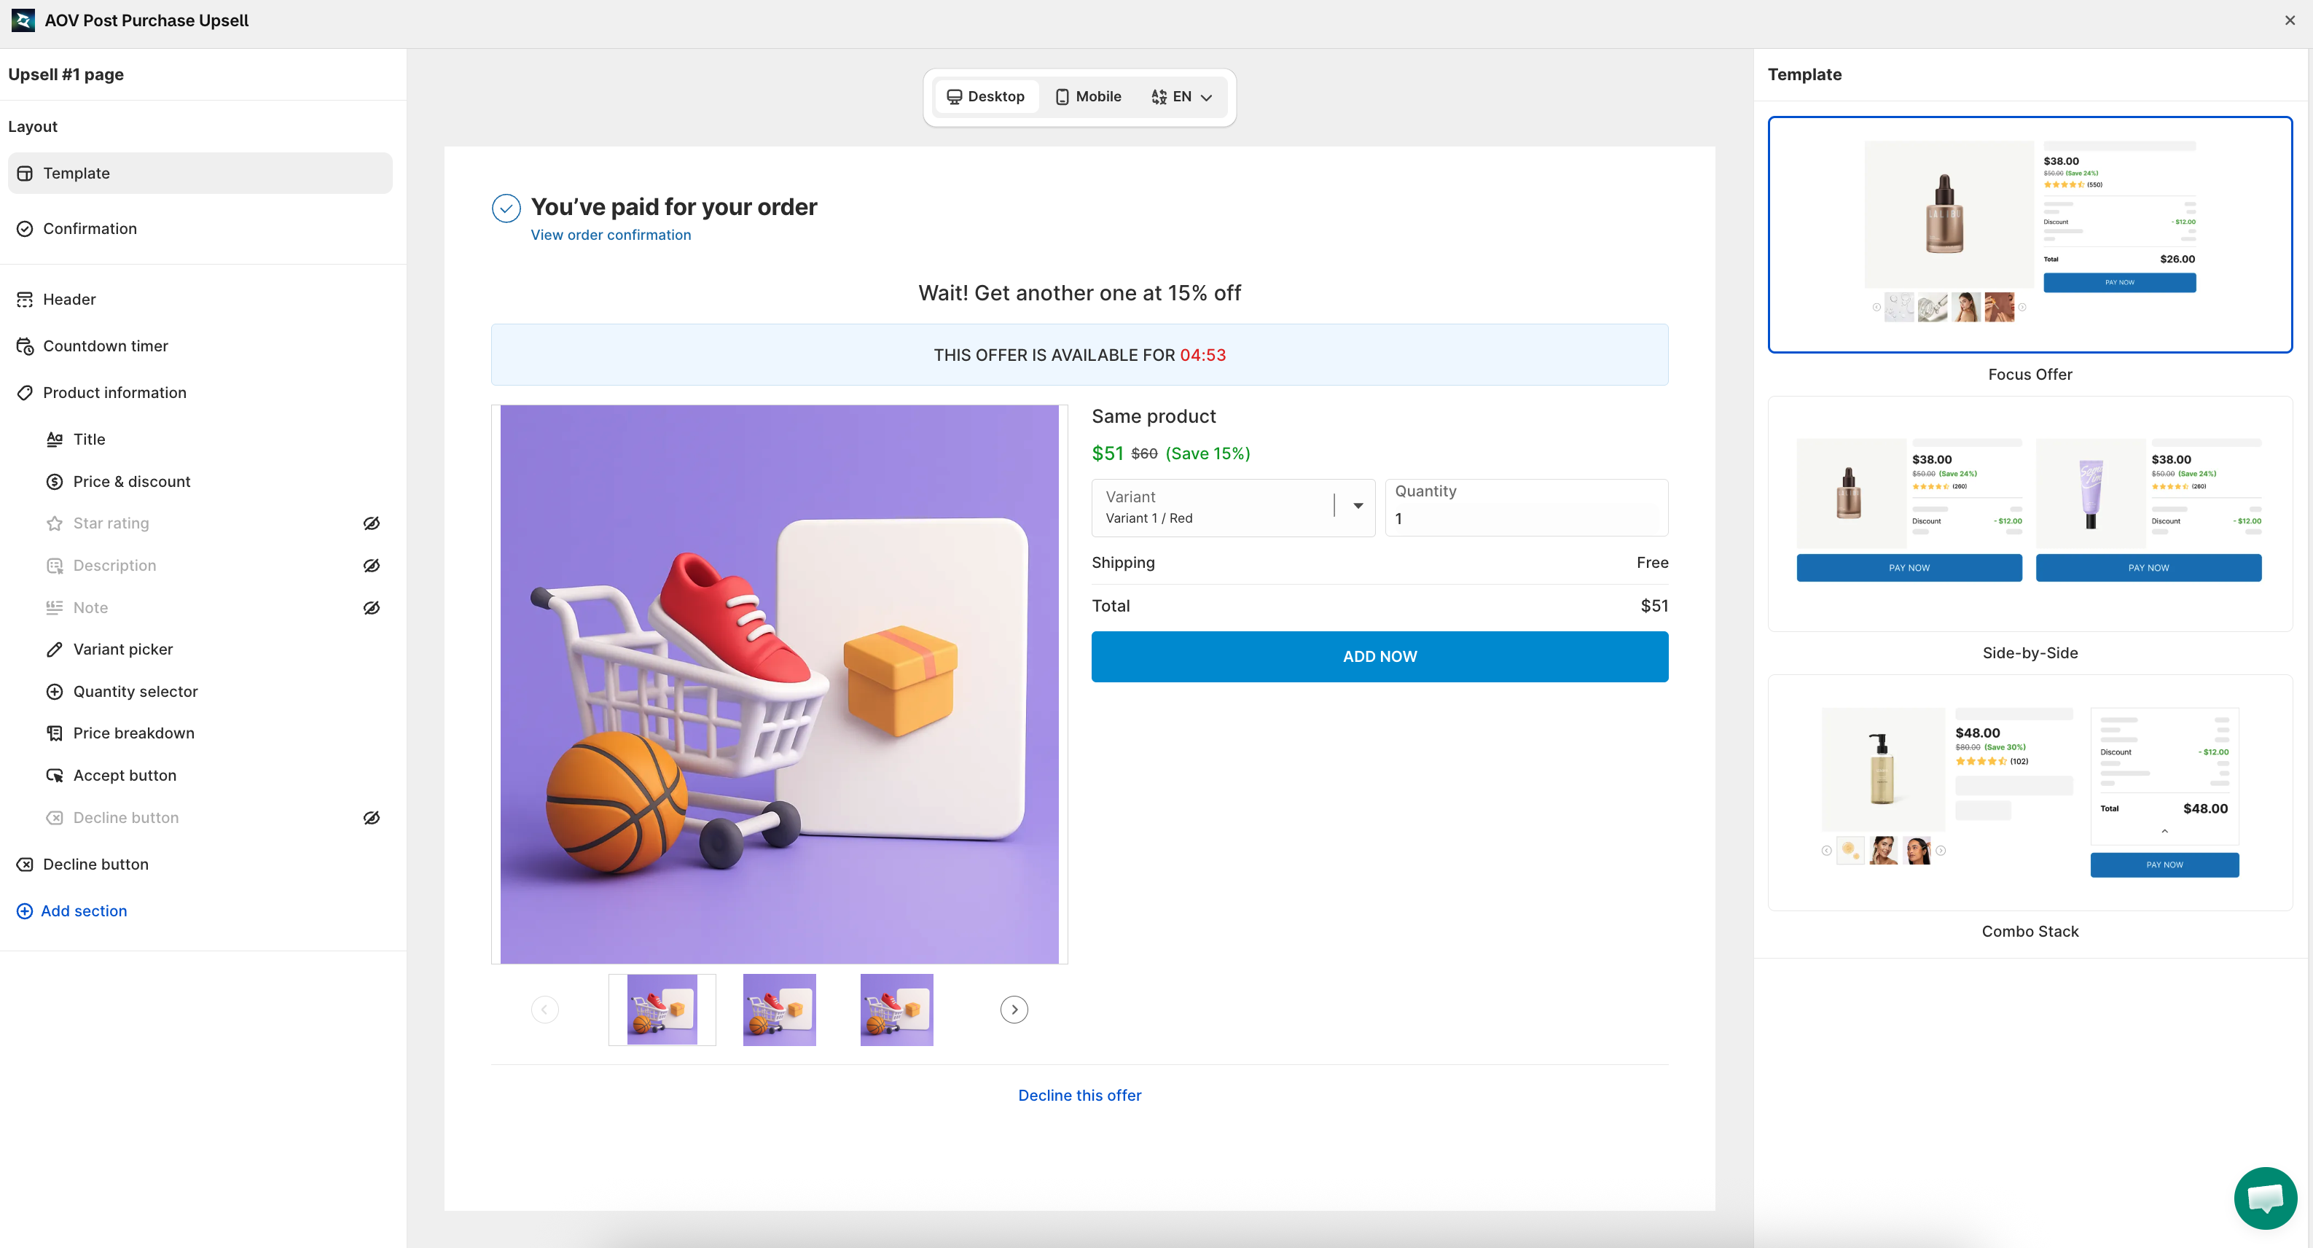
Task: Select the third product thumbnail image
Action: point(896,1010)
